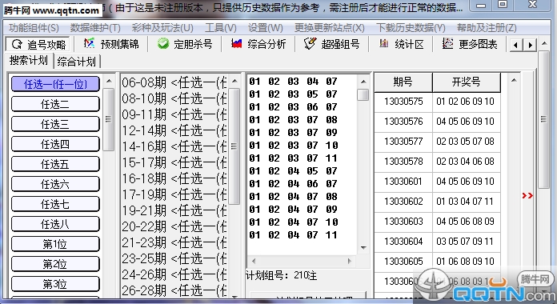Click the 任选八 button
Viewport: 557px width, 304px height.
click(x=55, y=225)
